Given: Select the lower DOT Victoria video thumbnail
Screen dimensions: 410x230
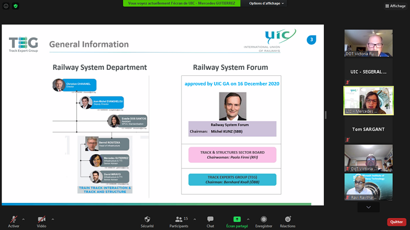Looking at the screenshot, I should (368, 158).
